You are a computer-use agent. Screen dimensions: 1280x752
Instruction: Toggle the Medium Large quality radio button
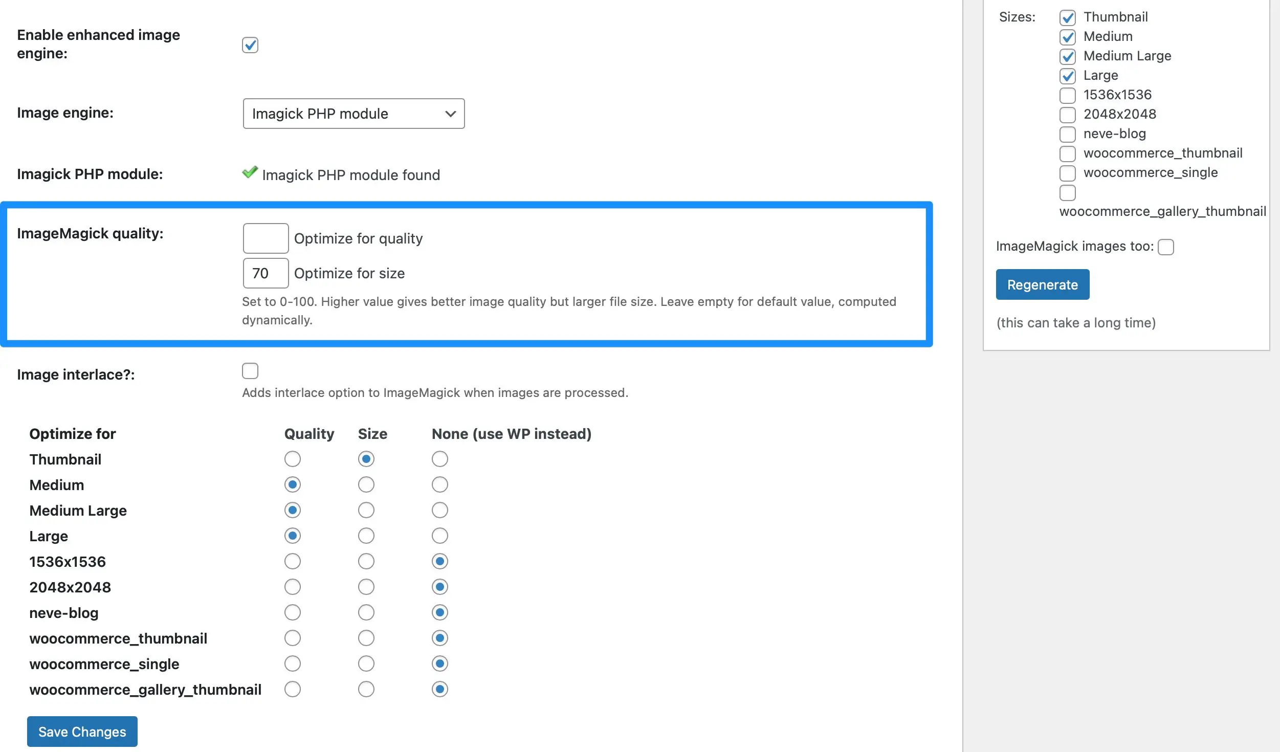[x=293, y=511]
